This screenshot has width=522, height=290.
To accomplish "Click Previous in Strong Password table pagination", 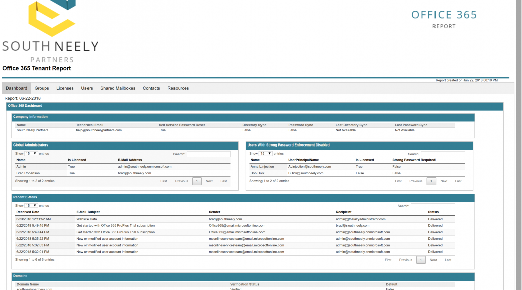I will click(416, 181).
